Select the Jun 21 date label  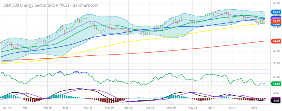(233, 108)
